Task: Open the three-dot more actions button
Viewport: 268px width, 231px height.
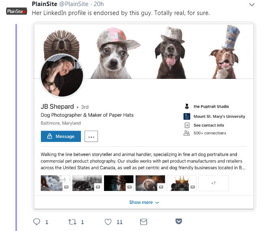Action: pos(91,136)
